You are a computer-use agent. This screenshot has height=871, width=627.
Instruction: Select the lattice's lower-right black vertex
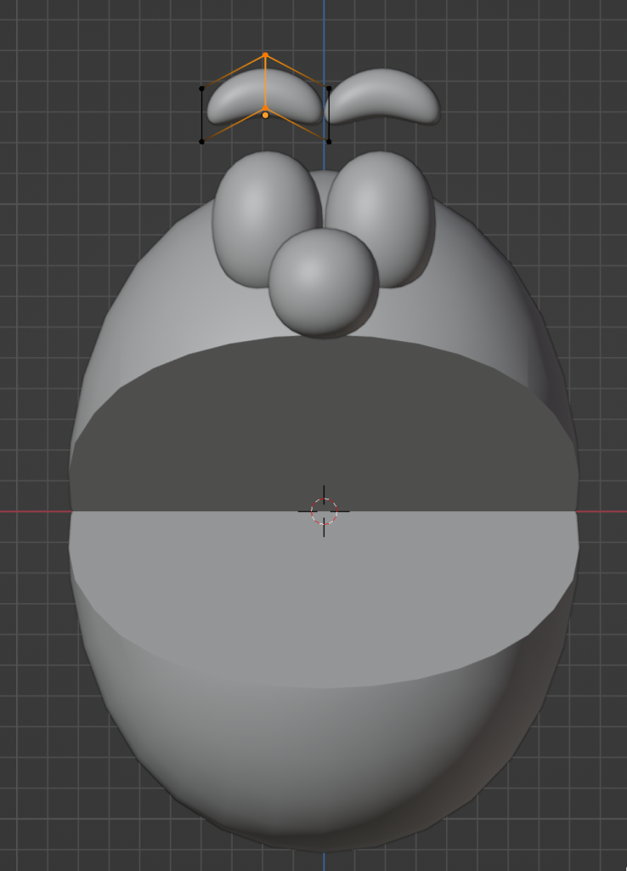[x=329, y=142]
